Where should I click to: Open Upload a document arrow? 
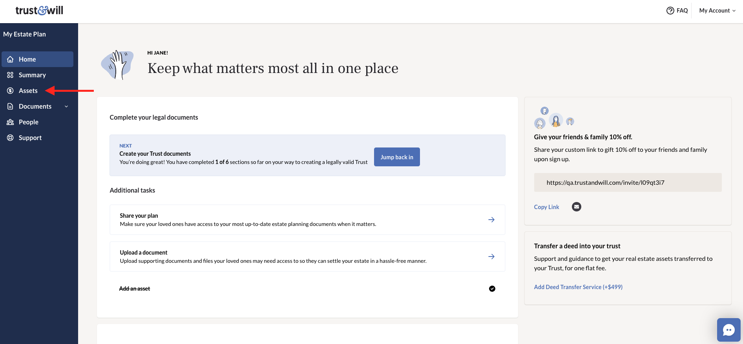(491, 257)
